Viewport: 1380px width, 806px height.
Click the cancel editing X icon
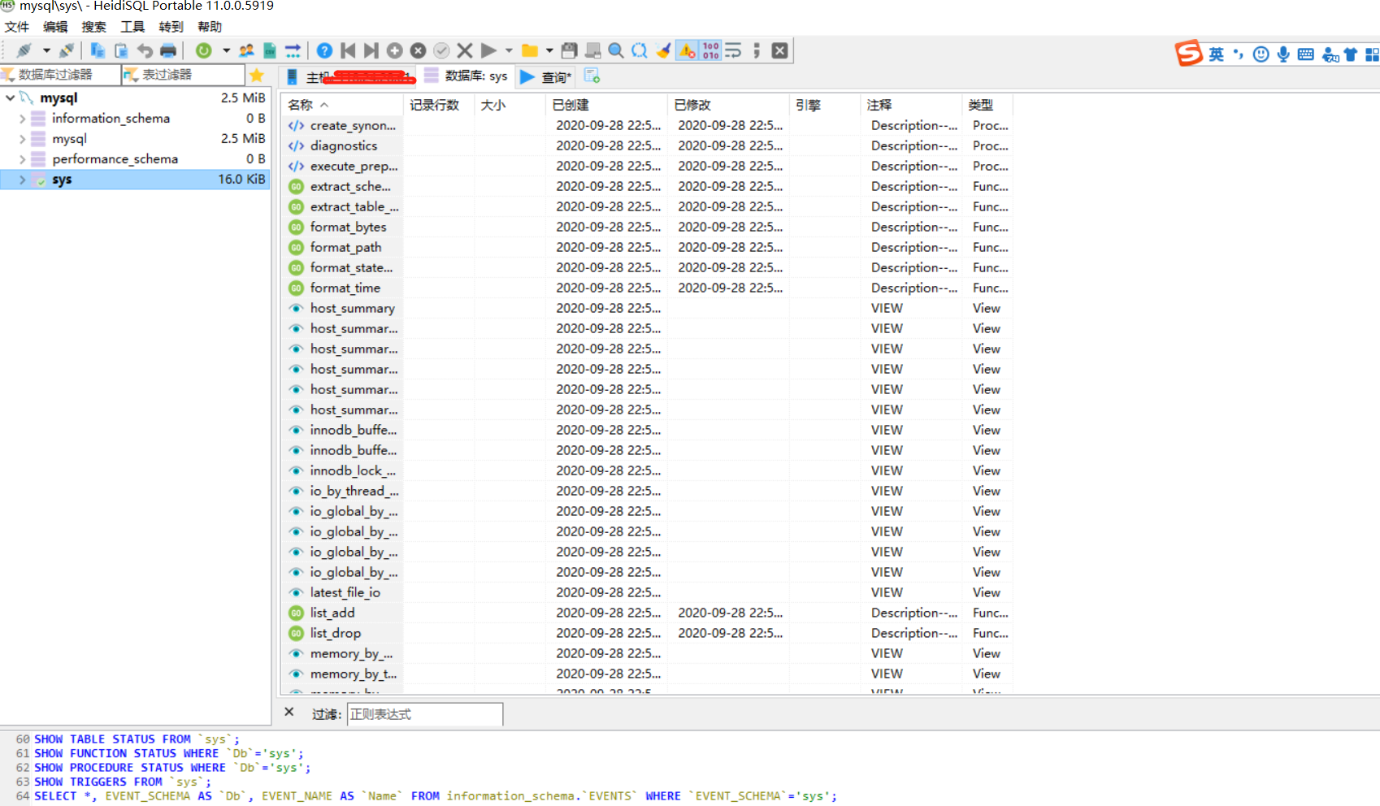click(x=465, y=50)
